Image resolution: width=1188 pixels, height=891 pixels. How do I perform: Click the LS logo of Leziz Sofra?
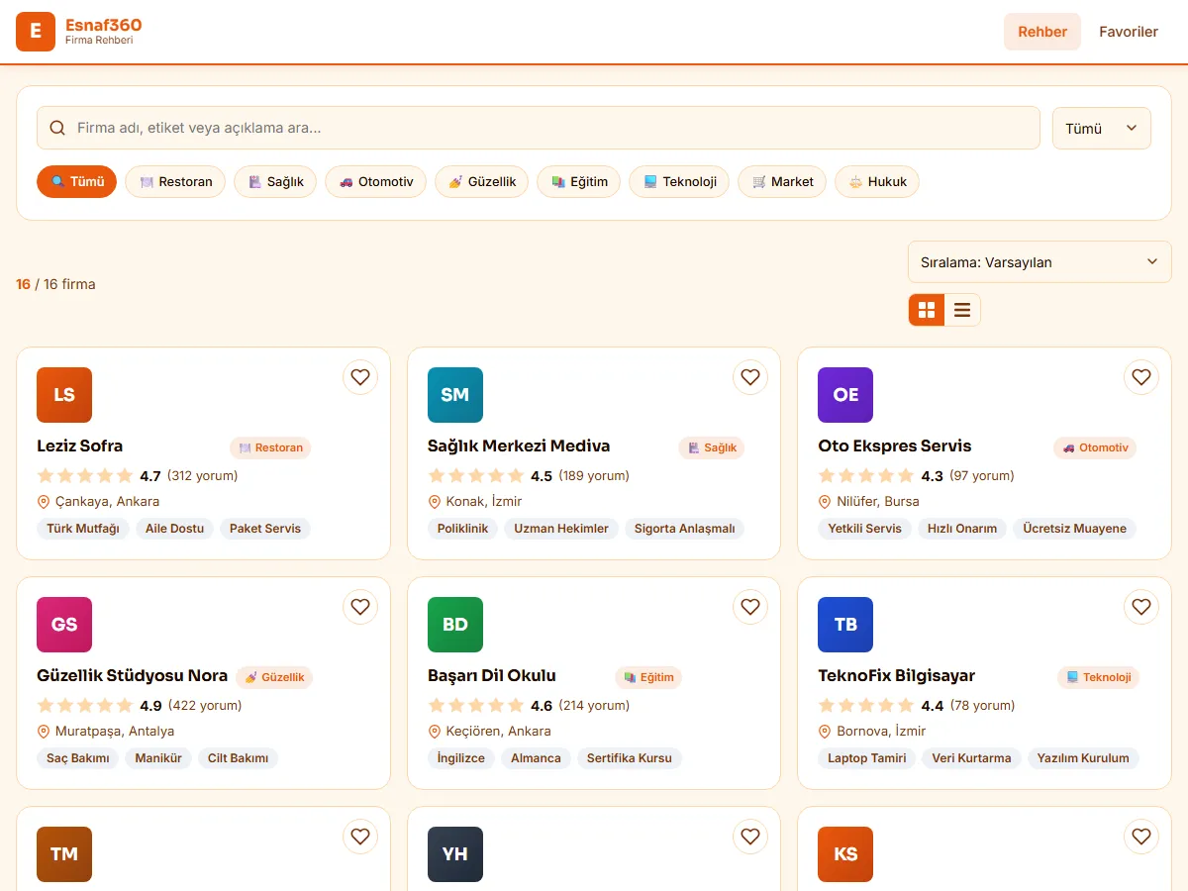(64, 395)
